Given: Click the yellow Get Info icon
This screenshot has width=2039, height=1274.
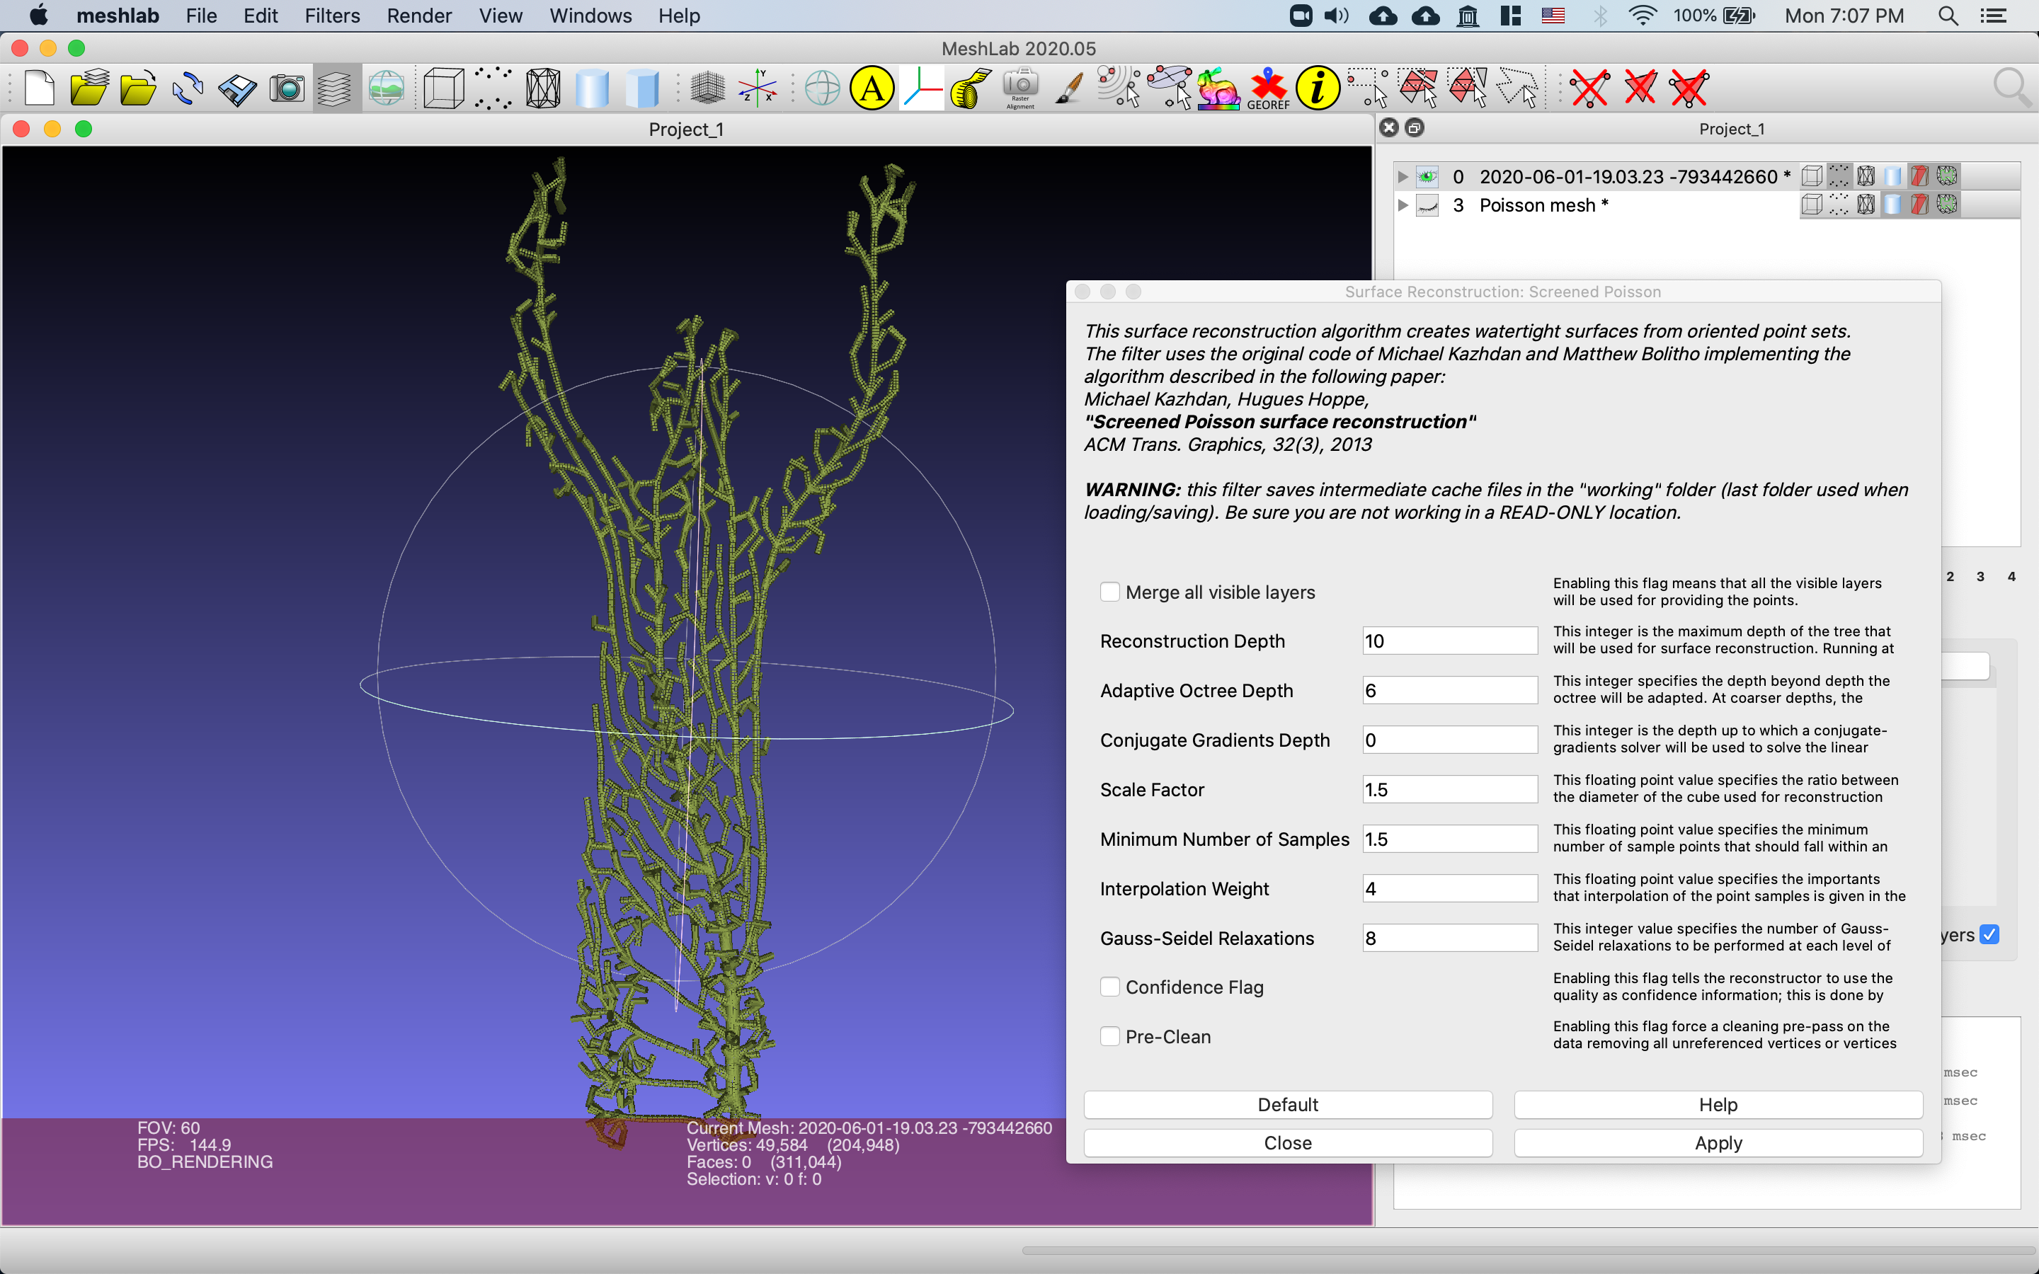Looking at the screenshot, I should tap(1318, 88).
